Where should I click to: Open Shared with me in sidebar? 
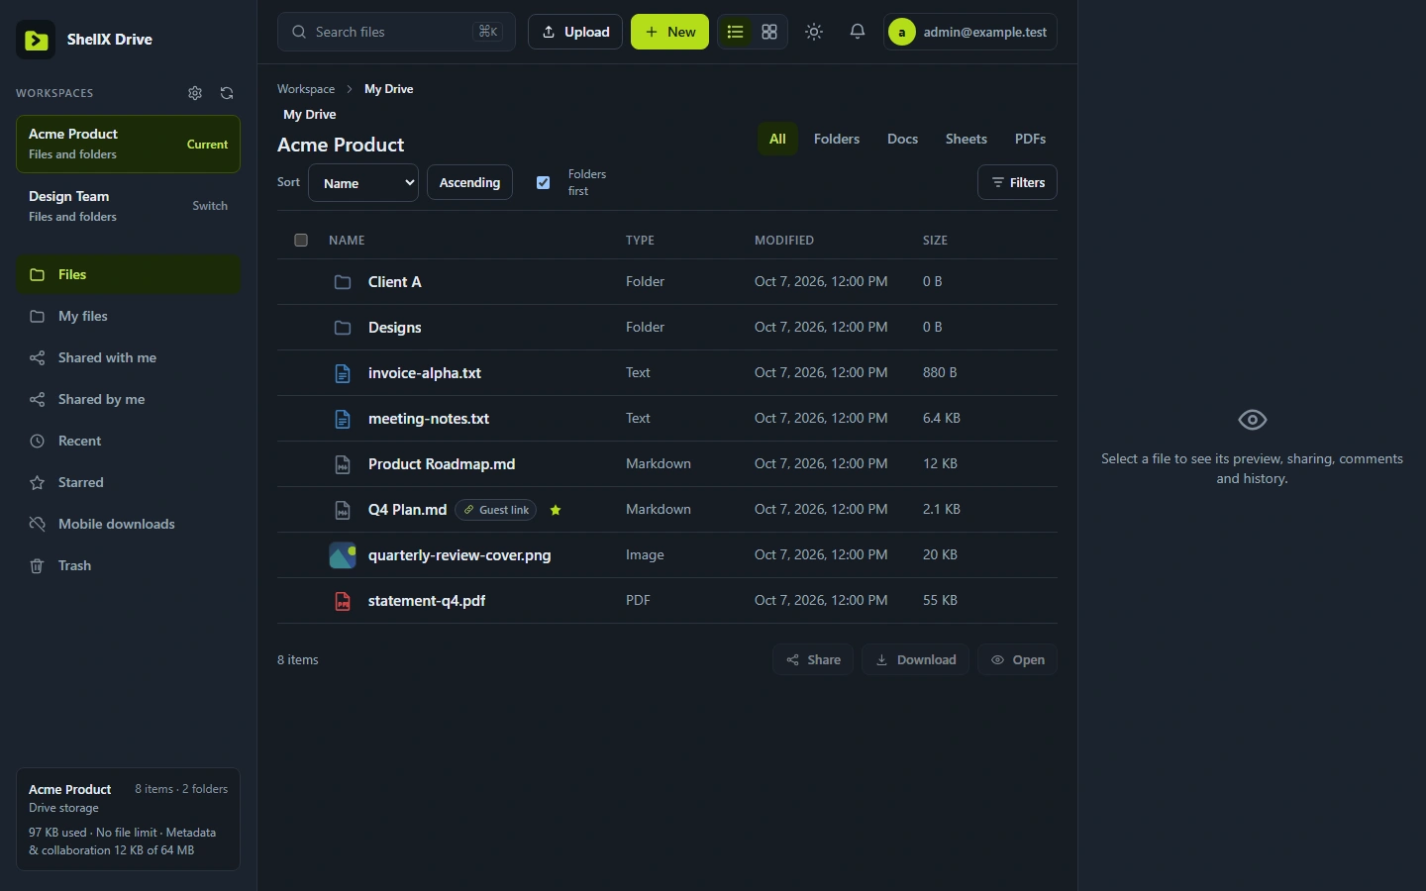pos(128,357)
